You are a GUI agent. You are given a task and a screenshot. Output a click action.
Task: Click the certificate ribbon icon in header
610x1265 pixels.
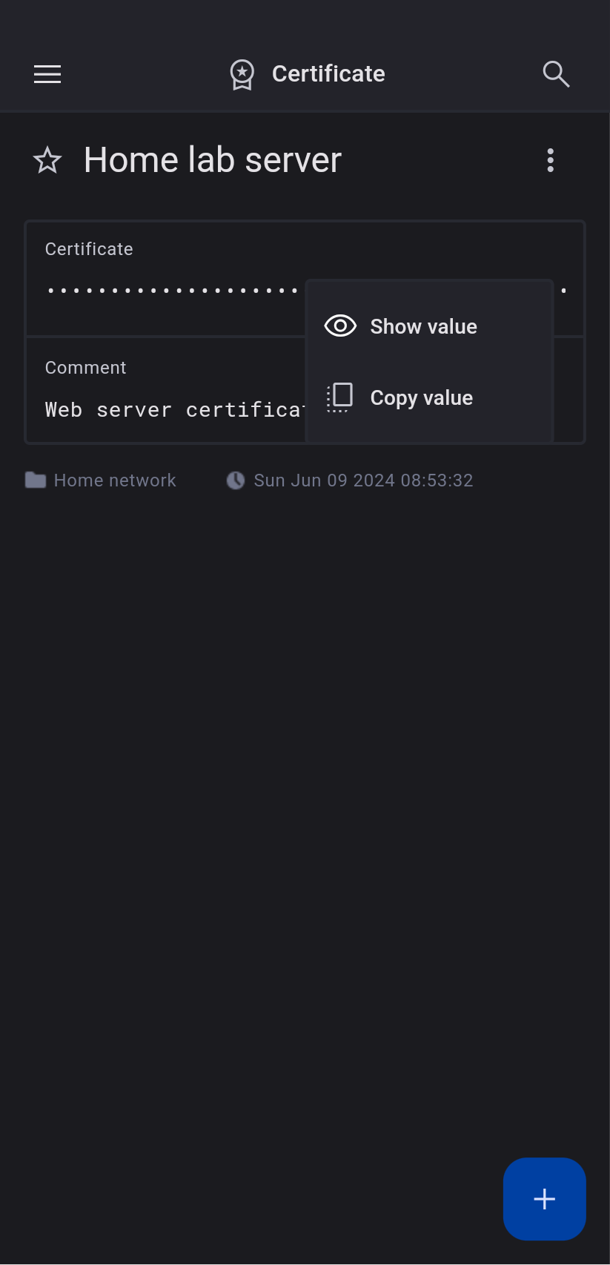(x=242, y=74)
